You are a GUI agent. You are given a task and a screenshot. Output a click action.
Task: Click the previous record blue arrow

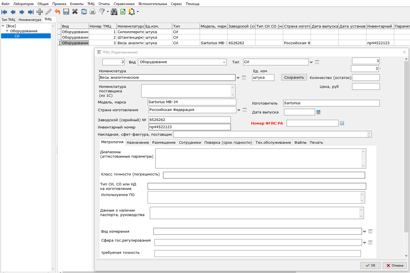(x=13, y=12)
